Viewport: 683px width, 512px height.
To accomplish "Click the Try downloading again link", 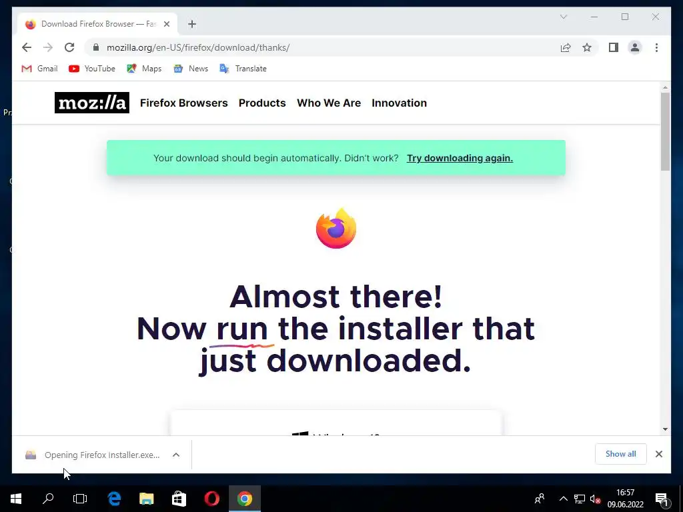I will (x=460, y=158).
